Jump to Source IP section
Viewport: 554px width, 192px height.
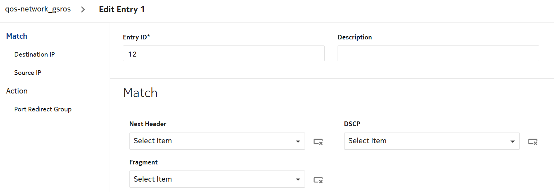tap(28, 73)
